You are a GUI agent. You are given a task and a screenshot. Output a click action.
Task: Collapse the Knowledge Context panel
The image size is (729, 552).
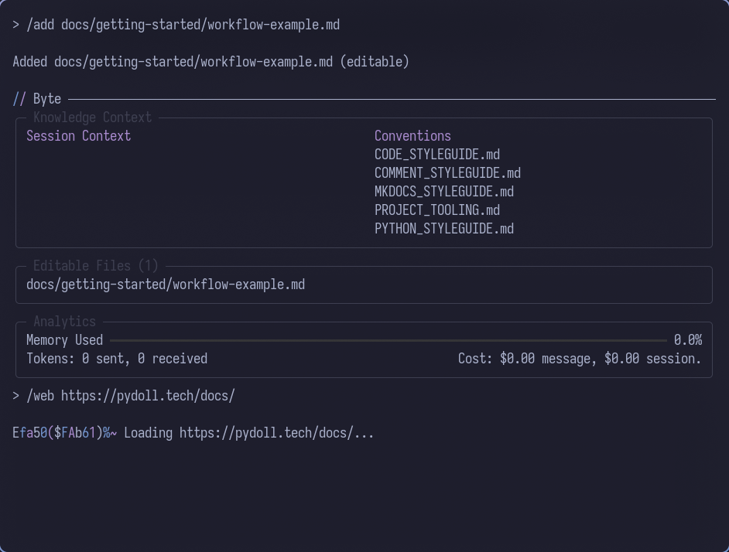pyautogui.click(x=91, y=117)
